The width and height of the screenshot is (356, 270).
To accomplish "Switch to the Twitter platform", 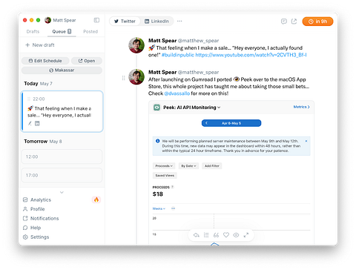I will click(x=125, y=22).
